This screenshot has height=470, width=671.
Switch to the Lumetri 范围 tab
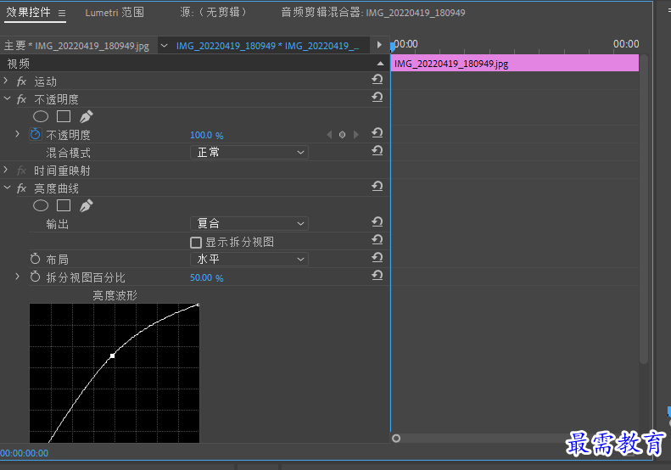coord(115,13)
